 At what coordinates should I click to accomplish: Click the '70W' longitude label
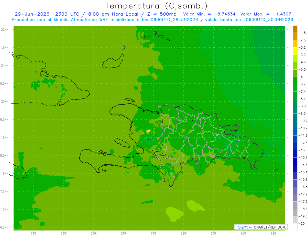[213, 234]
